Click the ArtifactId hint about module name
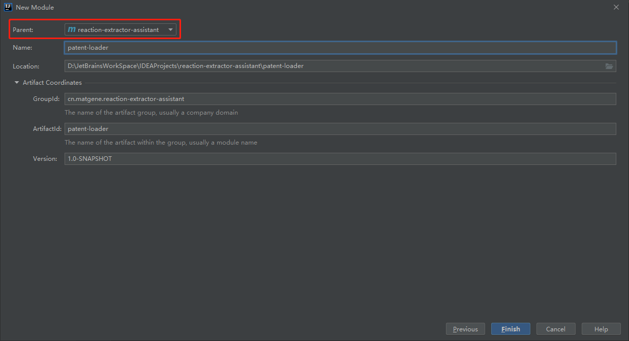The width and height of the screenshot is (629, 341). click(161, 143)
